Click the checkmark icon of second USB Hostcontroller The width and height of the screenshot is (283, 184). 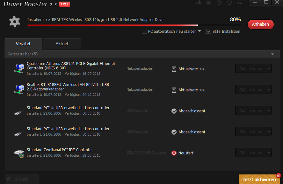pos(174,132)
